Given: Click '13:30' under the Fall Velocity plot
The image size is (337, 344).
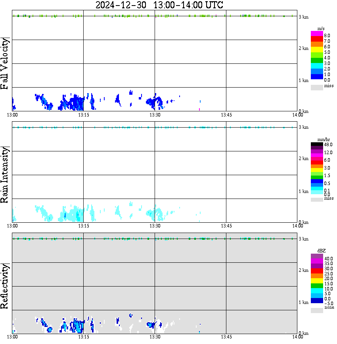Looking at the screenshot, I should click(155, 115).
